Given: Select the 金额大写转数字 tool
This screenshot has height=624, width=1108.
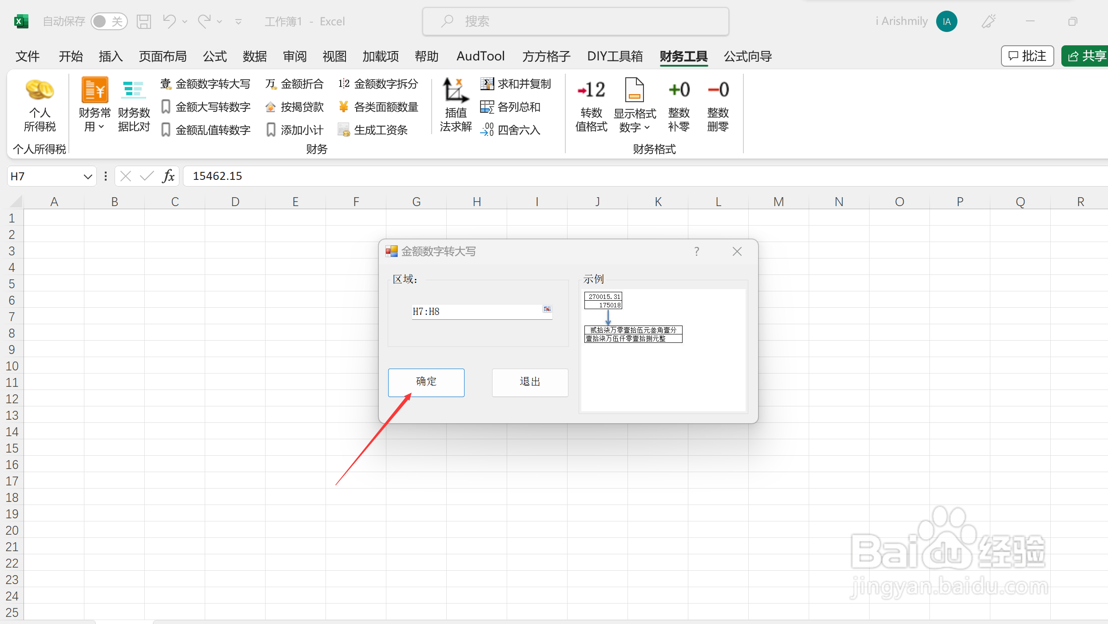Looking at the screenshot, I should tap(206, 107).
